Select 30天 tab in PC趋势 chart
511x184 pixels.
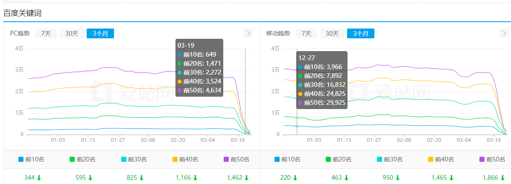[x=72, y=34]
